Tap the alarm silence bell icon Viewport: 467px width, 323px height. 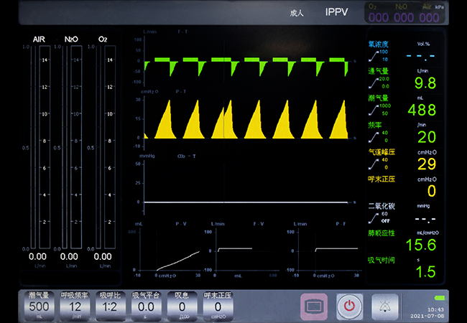(384, 306)
